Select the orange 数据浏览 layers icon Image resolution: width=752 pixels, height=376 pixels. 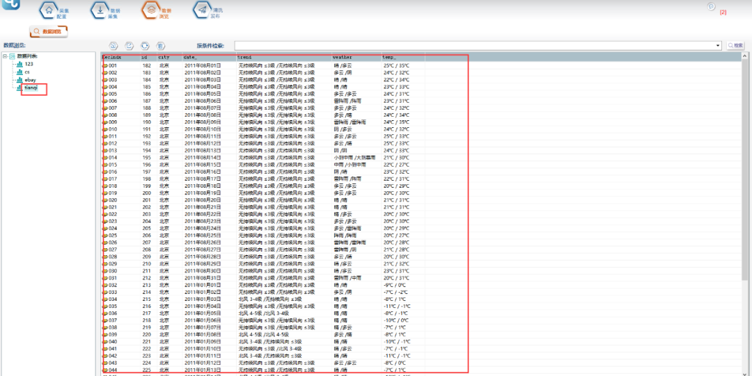point(149,10)
